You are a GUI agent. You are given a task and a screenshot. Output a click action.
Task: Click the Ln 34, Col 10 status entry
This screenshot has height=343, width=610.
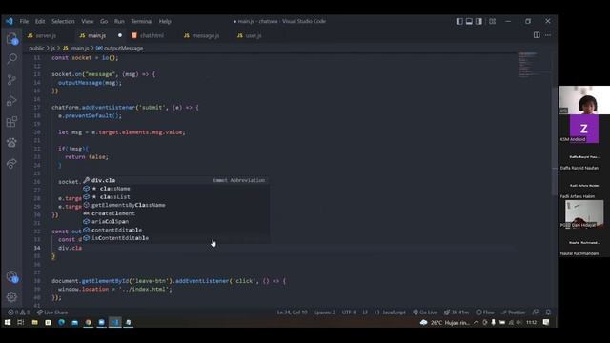click(293, 313)
